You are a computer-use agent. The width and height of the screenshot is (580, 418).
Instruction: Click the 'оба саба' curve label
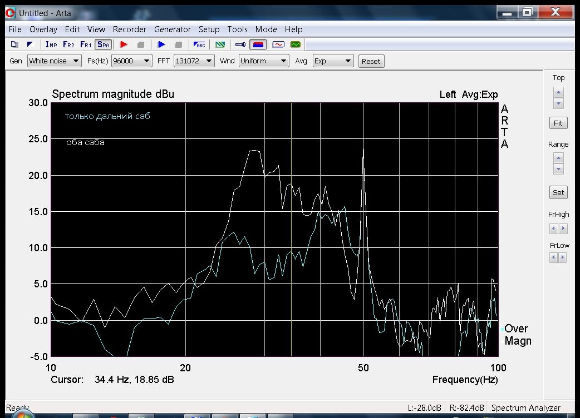click(86, 142)
